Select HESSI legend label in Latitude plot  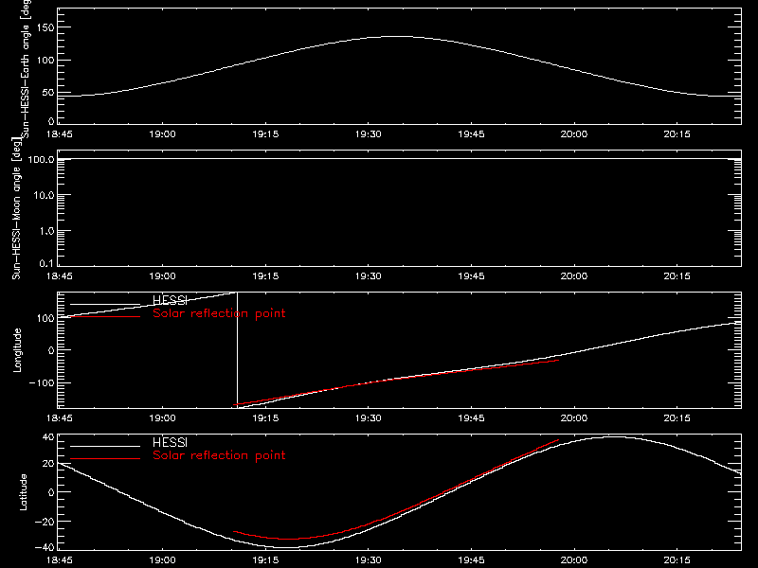pos(170,442)
